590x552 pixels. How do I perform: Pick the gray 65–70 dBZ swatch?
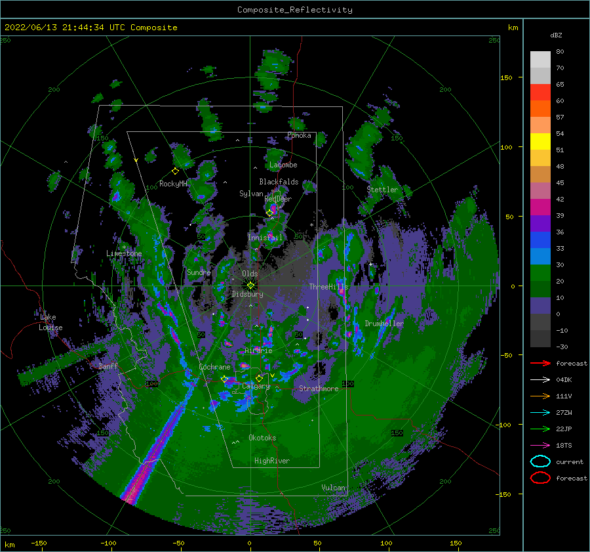coord(540,76)
